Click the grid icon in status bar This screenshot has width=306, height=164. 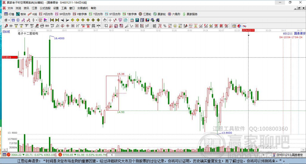click(4, 155)
